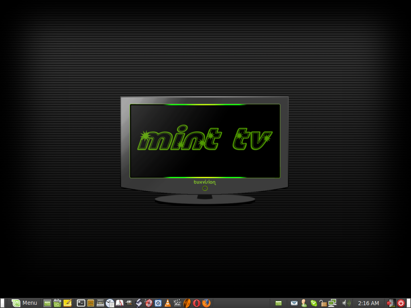Open the terminal launcher icon
Image resolution: width=411 pixels, height=308 pixels.
click(81, 303)
